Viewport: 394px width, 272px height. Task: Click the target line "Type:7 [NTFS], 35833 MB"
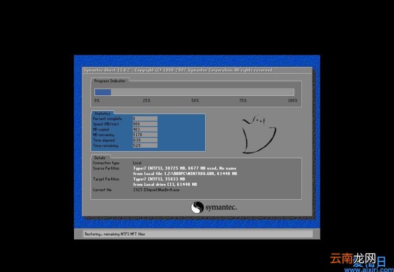[x=159, y=179]
